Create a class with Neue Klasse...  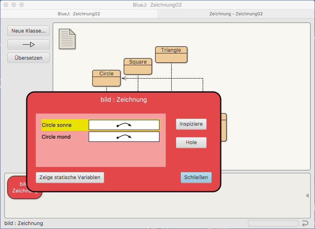click(x=28, y=31)
